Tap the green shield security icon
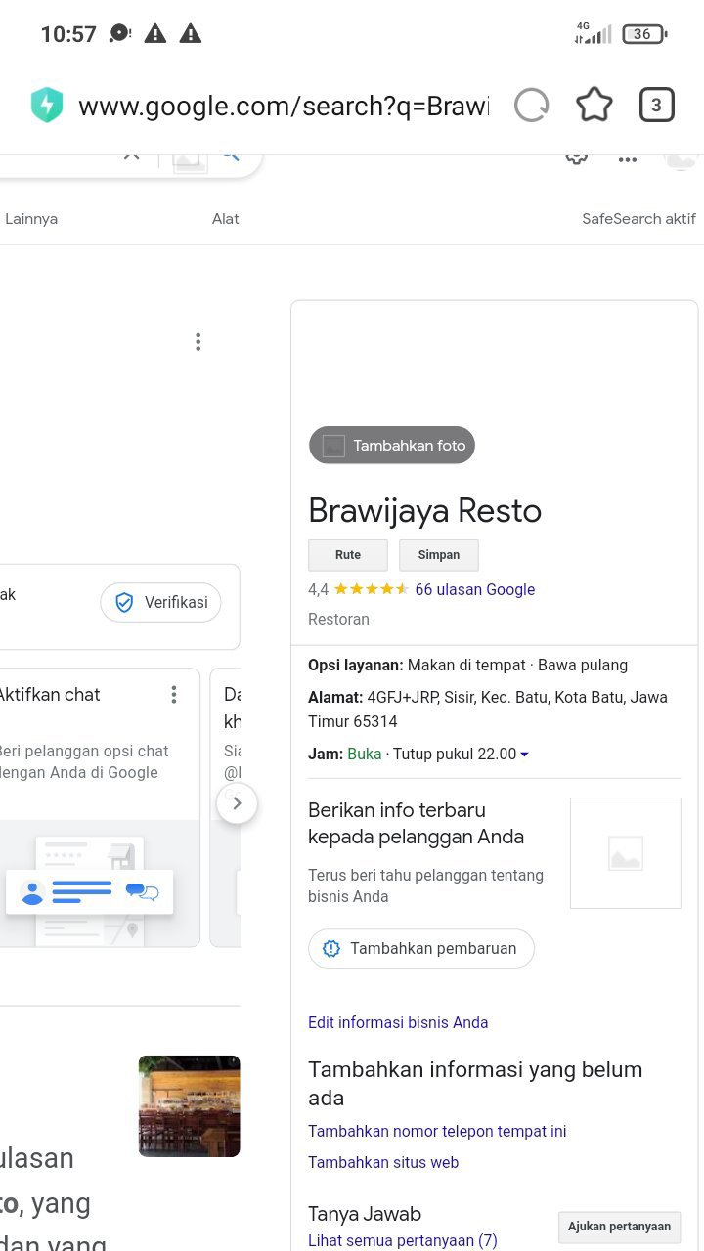The width and height of the screenshot is (704, 1251). [x=46, y=106]
